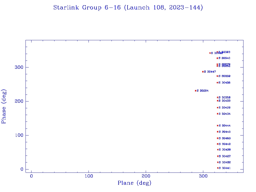This screenshot has height=192, width=256.
Task: Select satellite label S 30444
Action: point(225,125)
